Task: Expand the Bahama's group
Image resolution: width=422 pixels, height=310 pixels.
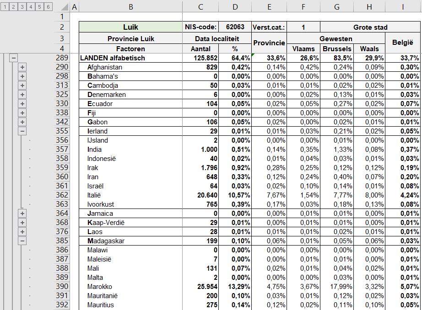Action: pos(22,76)
